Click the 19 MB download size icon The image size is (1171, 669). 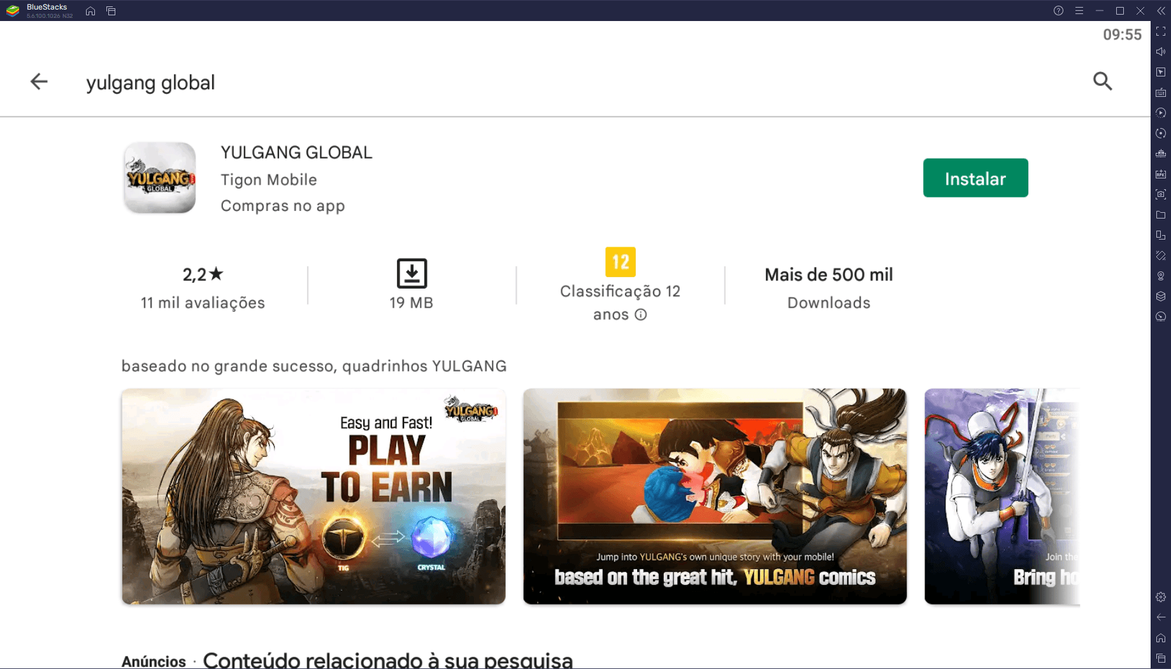pos(412,273)
